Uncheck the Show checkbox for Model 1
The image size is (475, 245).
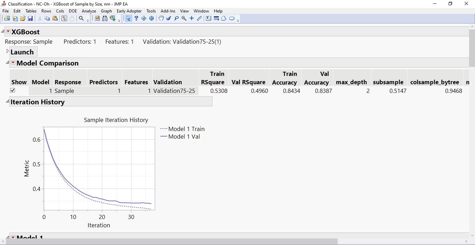13,90
